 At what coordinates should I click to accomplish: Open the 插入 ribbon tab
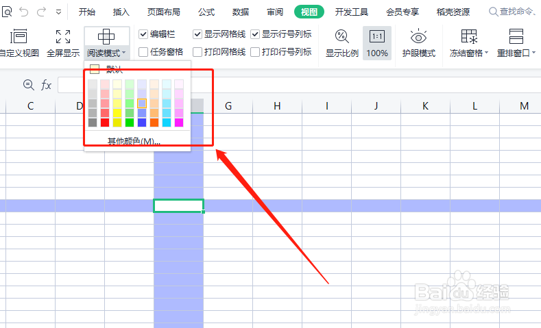click(x=121, y=12)
